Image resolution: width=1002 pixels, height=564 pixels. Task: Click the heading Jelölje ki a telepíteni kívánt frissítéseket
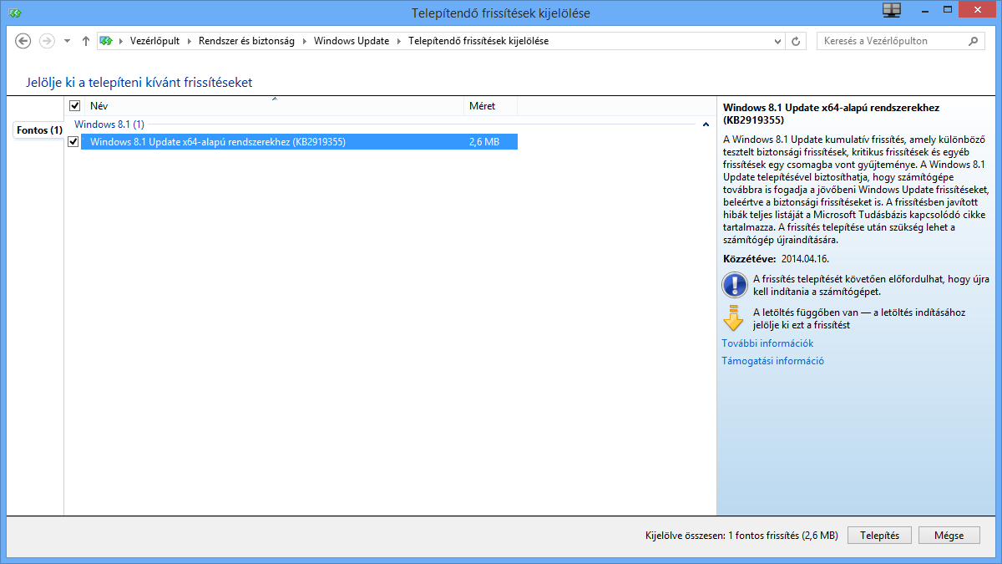point(139,83)
